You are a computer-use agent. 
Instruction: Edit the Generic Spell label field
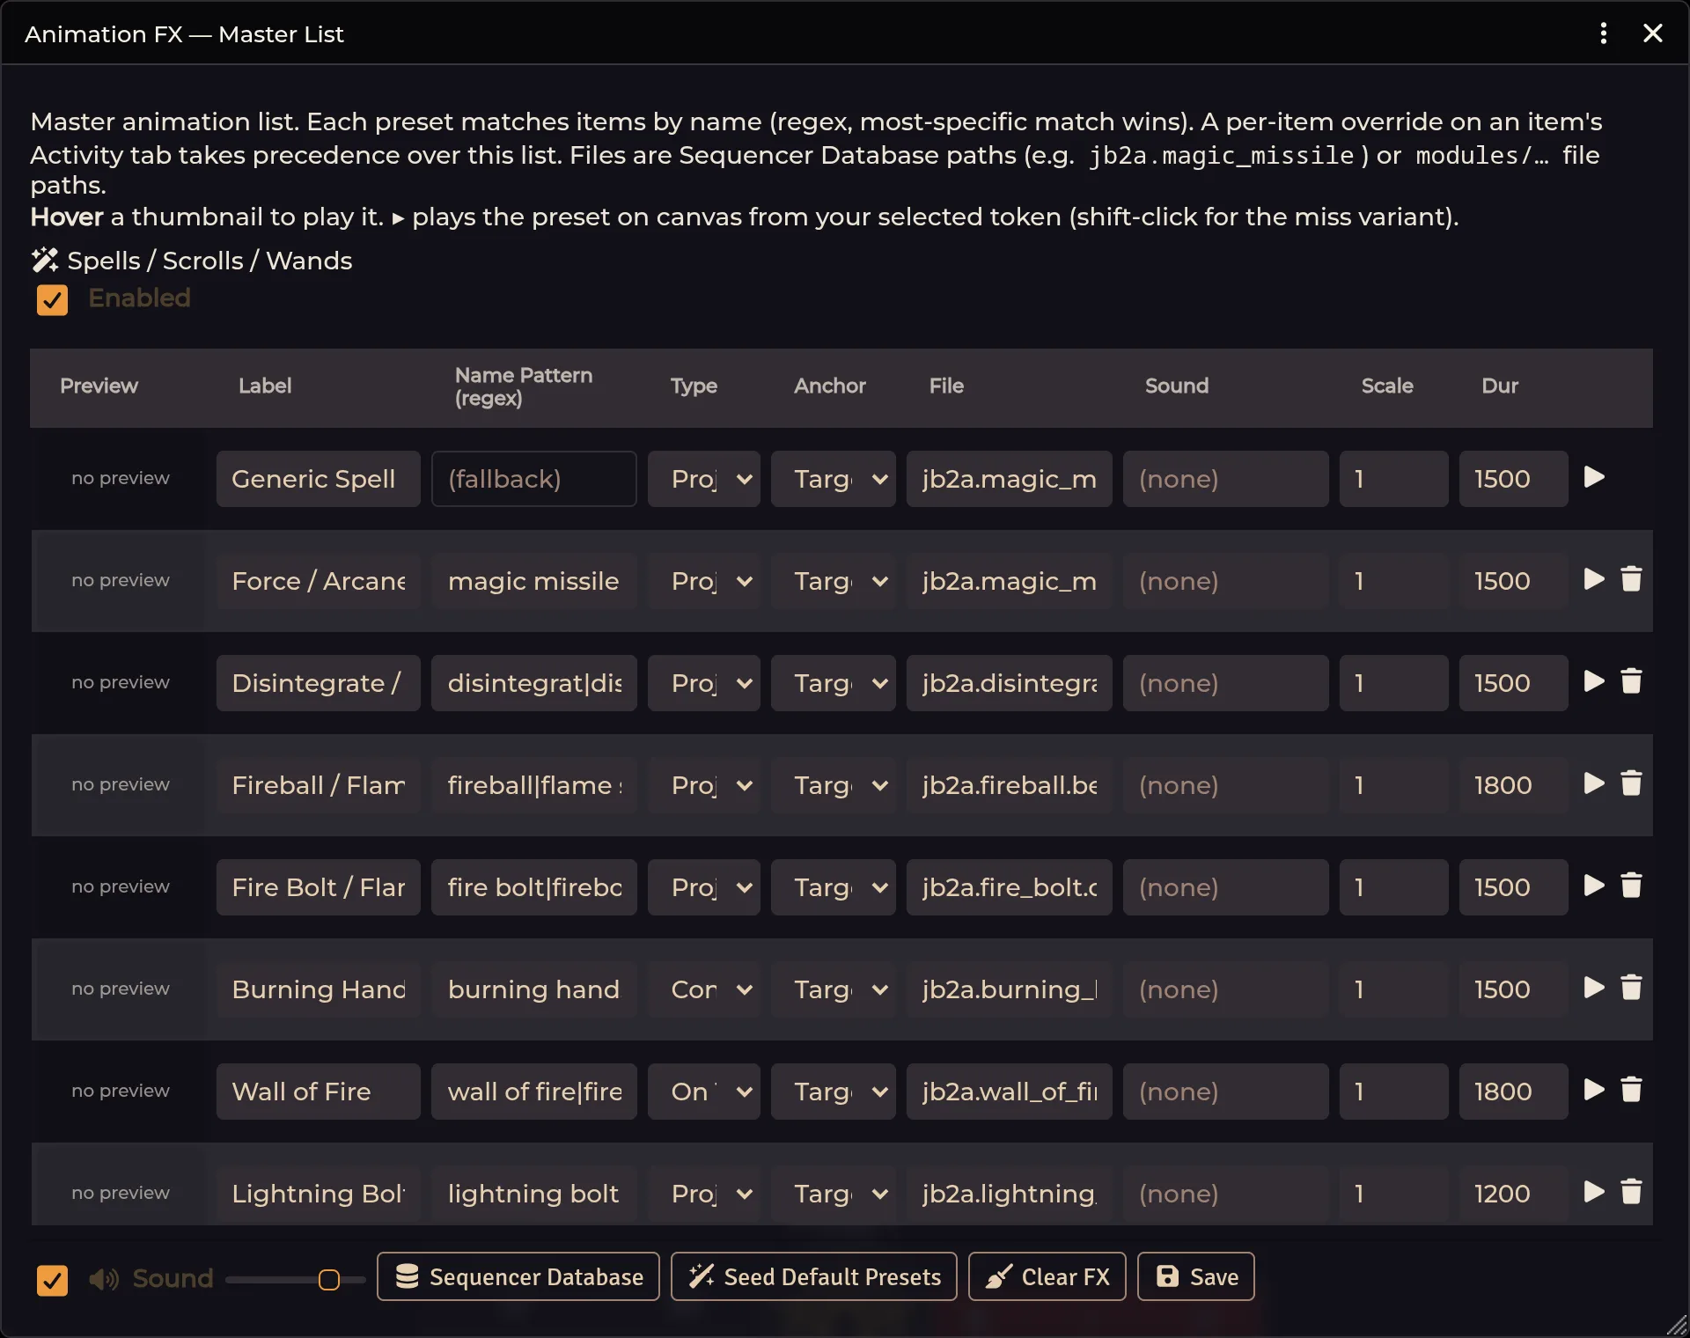[319, 479]
